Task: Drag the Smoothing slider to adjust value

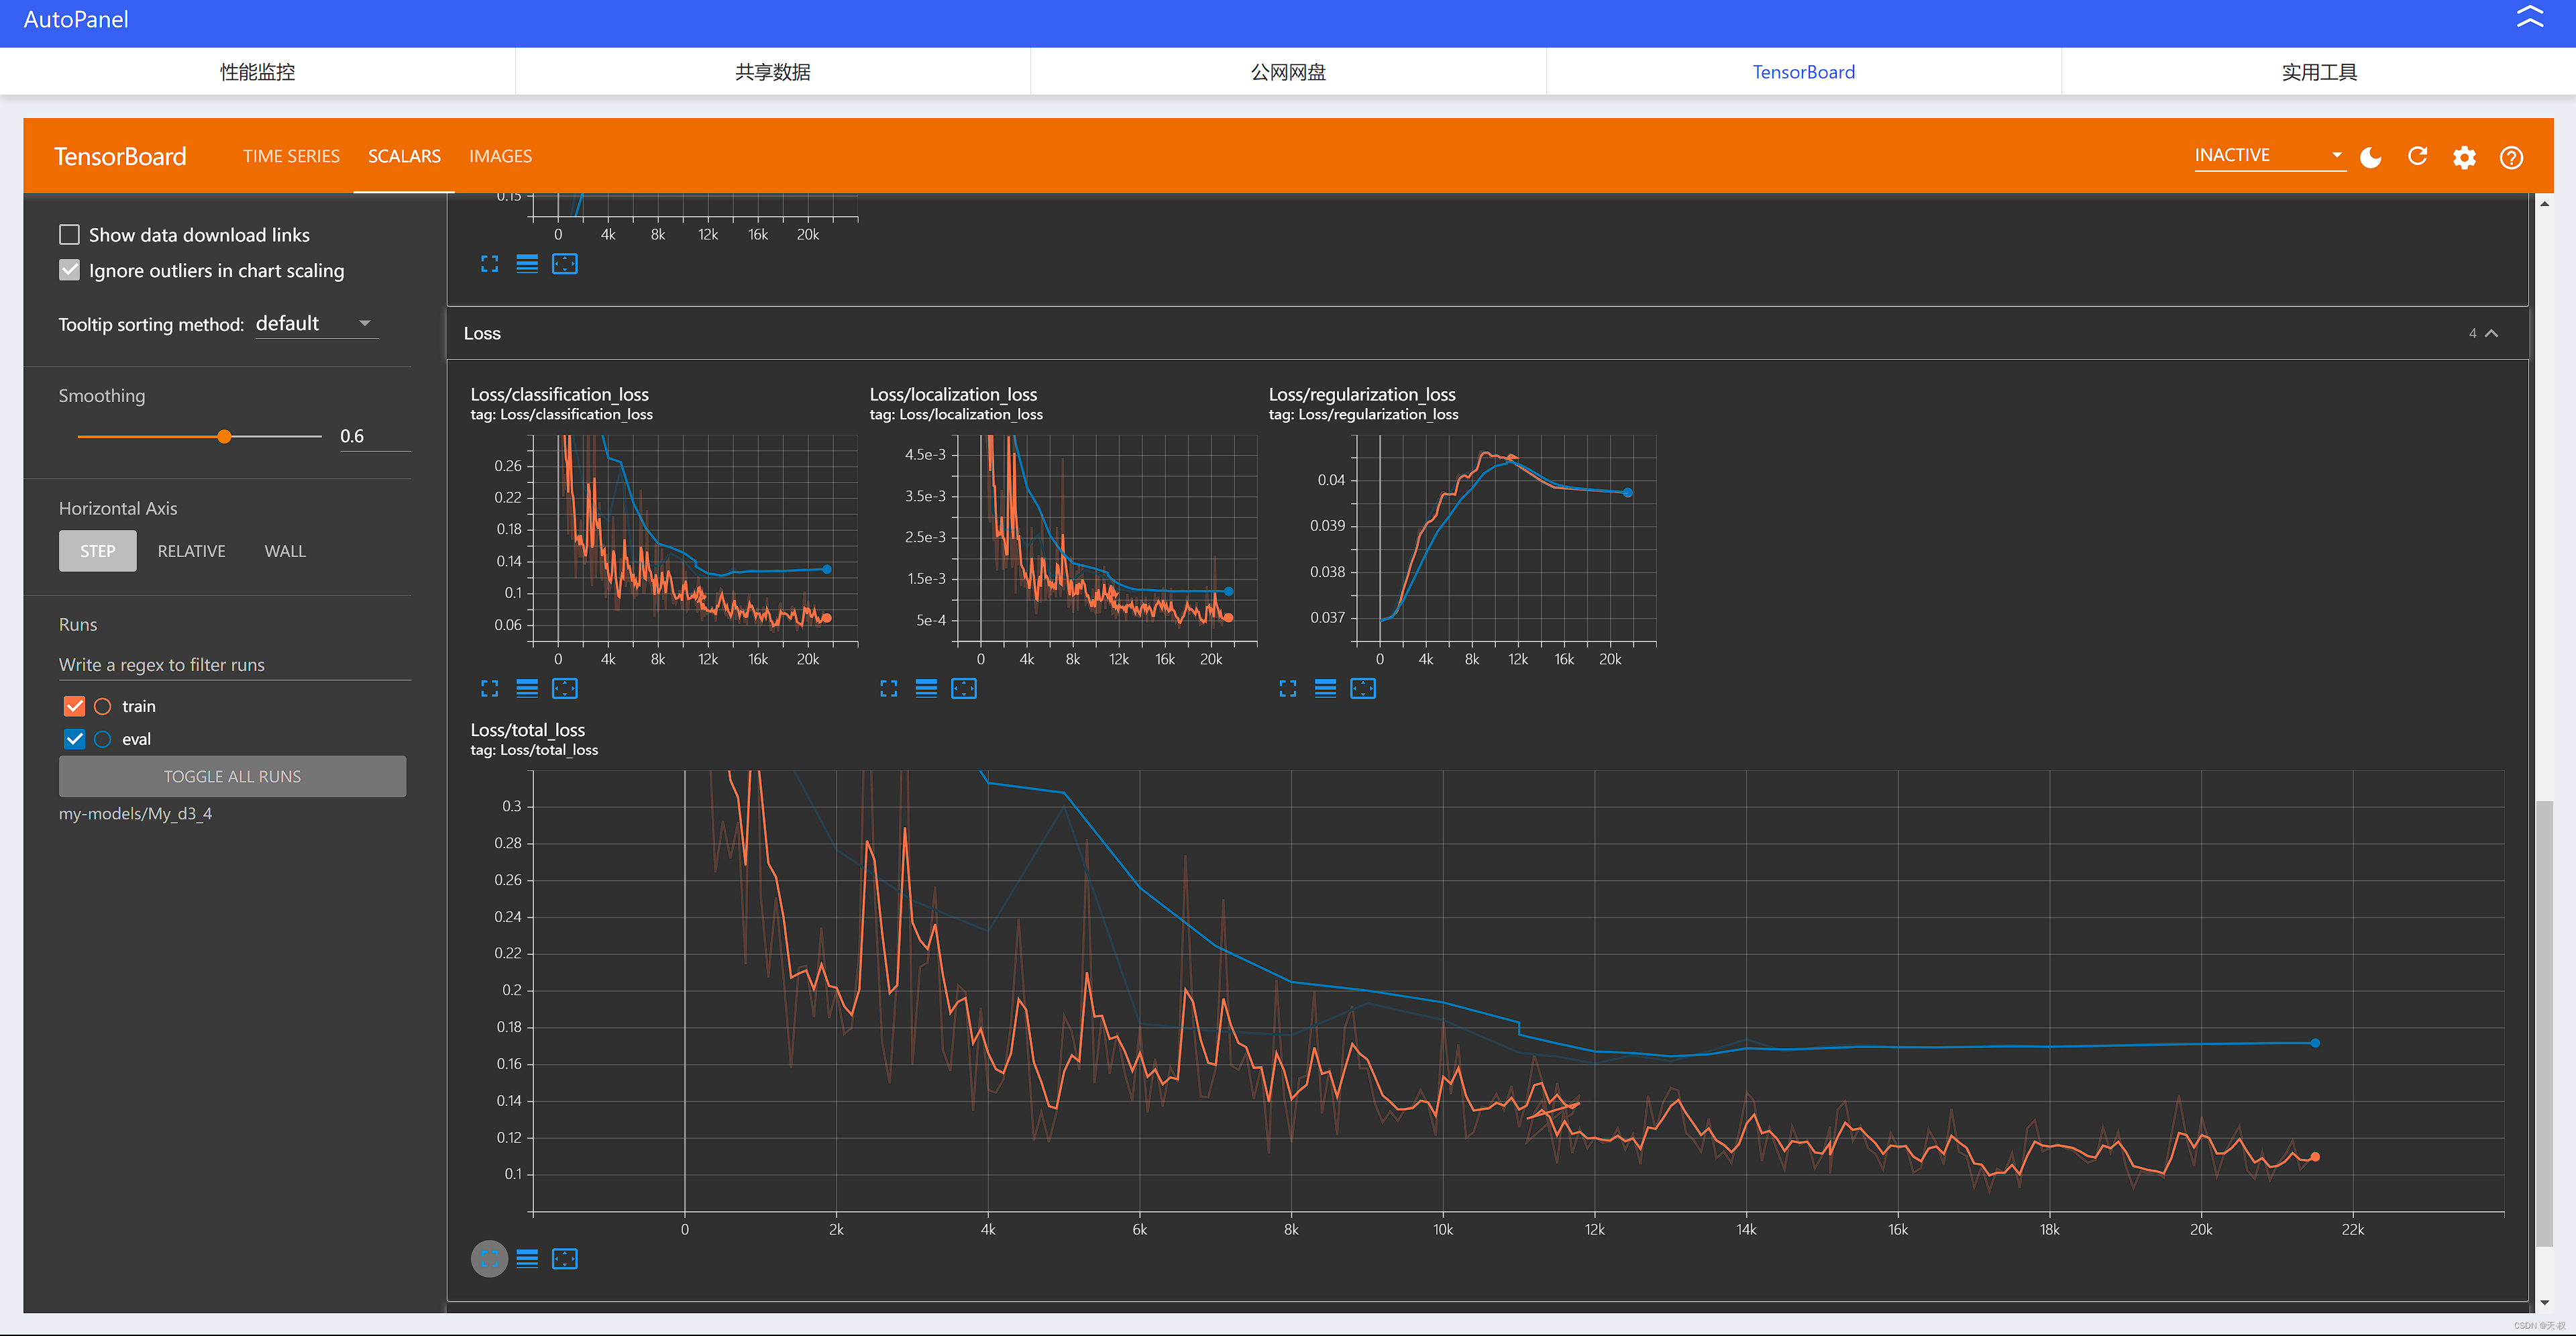Action: coord(223,438)
